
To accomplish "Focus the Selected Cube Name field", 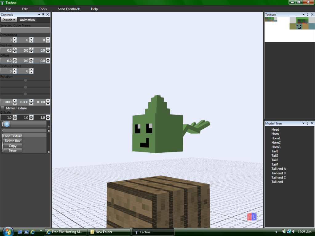I will point(25,30).
